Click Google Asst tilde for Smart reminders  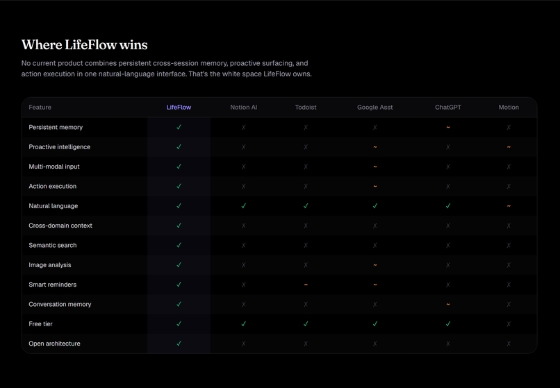coord(375,285)
